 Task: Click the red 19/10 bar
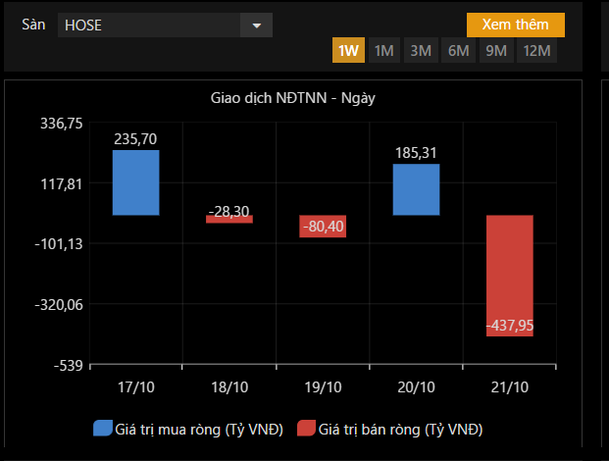tap(323, 227)
